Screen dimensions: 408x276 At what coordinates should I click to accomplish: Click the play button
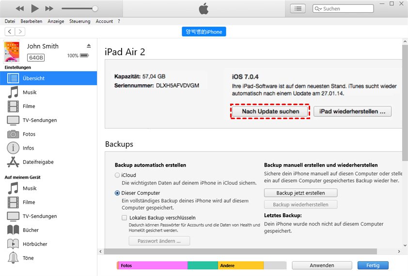(34, 8)
